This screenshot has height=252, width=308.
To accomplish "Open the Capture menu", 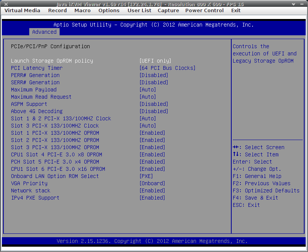I will pos(168,10).
